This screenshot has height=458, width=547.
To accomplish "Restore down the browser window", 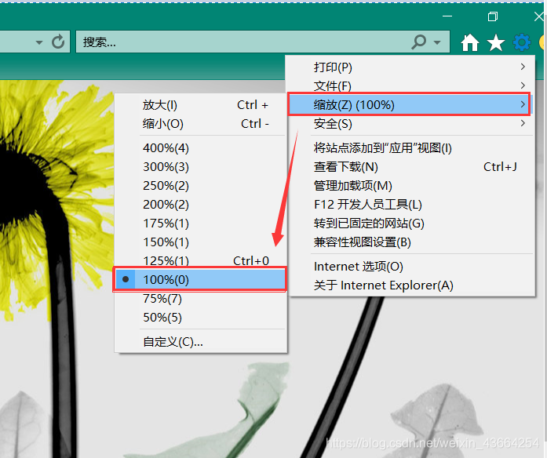I will 493,16.
